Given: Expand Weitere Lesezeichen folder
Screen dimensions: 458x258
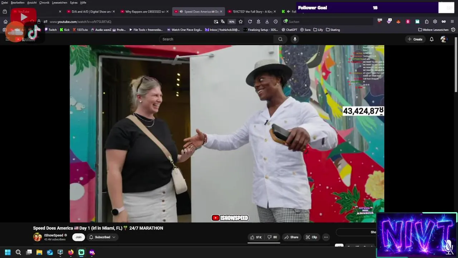Looking at the screenshot, I should pyautogui.click(x=433, y=30).
